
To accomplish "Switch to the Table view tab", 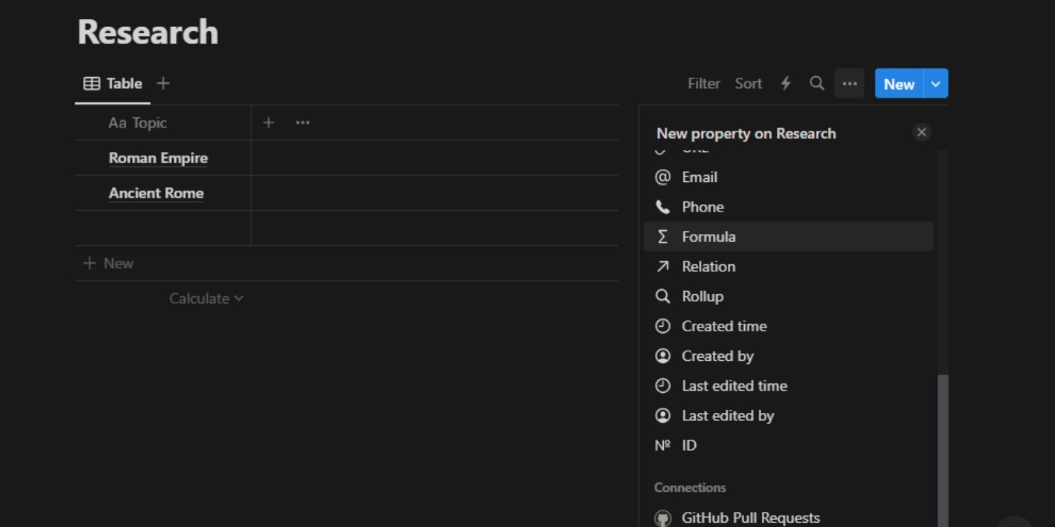I will 113,83.
